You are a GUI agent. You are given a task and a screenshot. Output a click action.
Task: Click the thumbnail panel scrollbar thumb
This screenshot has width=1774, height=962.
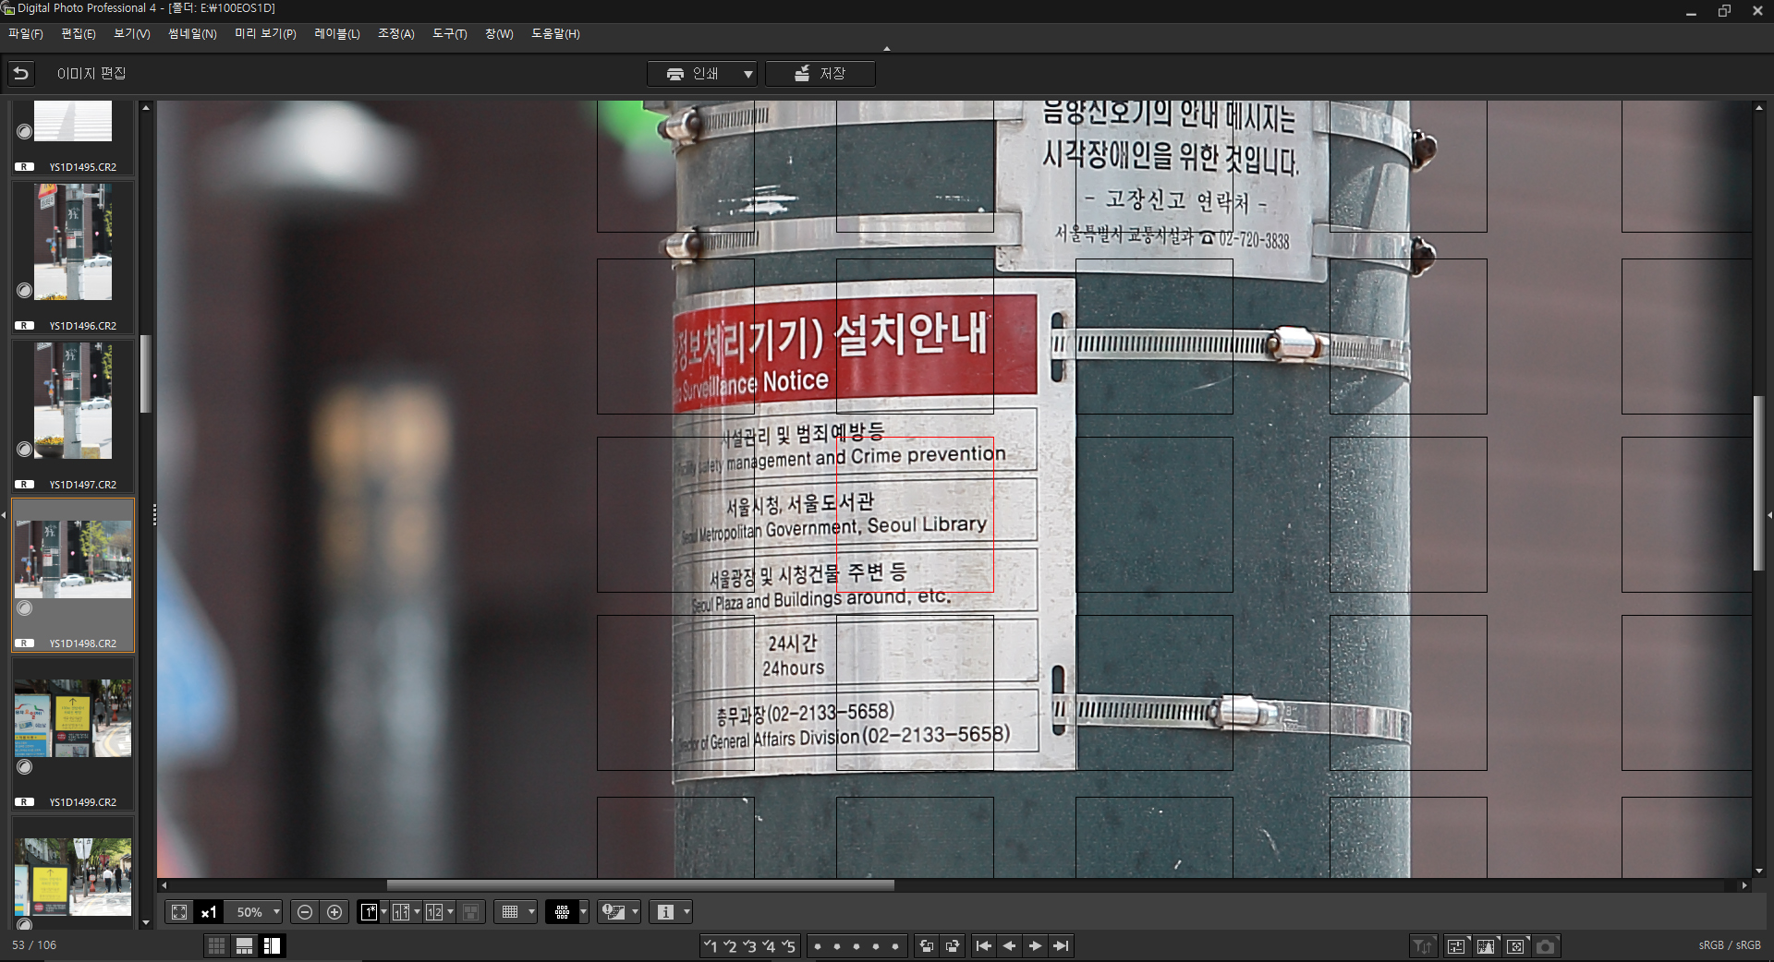(x=145, y=374)
